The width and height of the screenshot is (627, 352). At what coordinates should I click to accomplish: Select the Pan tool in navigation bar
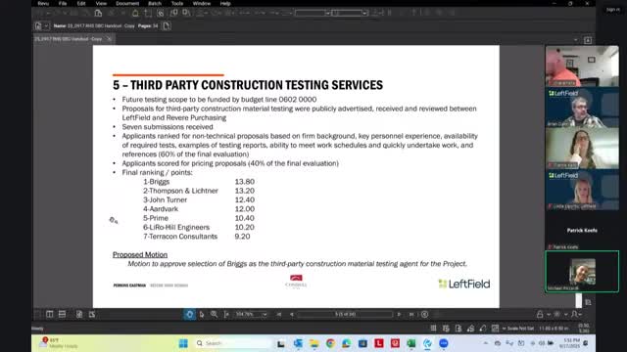[189, 315]
